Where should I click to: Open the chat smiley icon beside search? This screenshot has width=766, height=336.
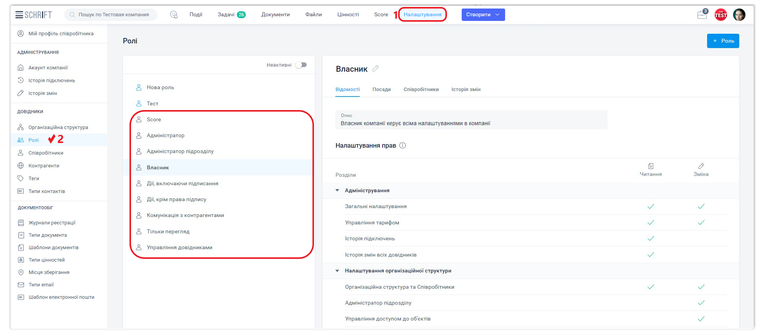(174, 15)
